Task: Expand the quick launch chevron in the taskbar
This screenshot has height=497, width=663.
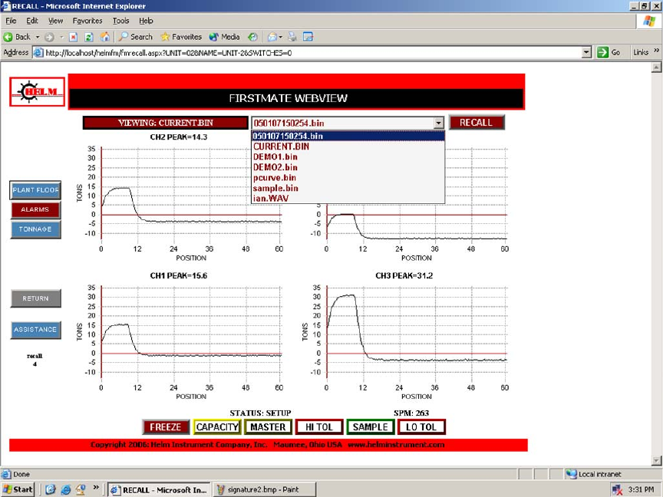Action: (x=96, y=487)
